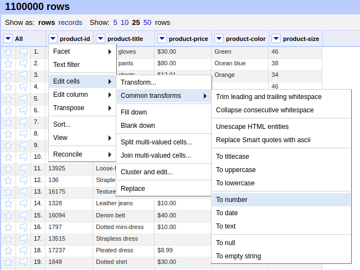Screen dimensions: 360x270
Task: Star row 10
Action: (8, 157)
